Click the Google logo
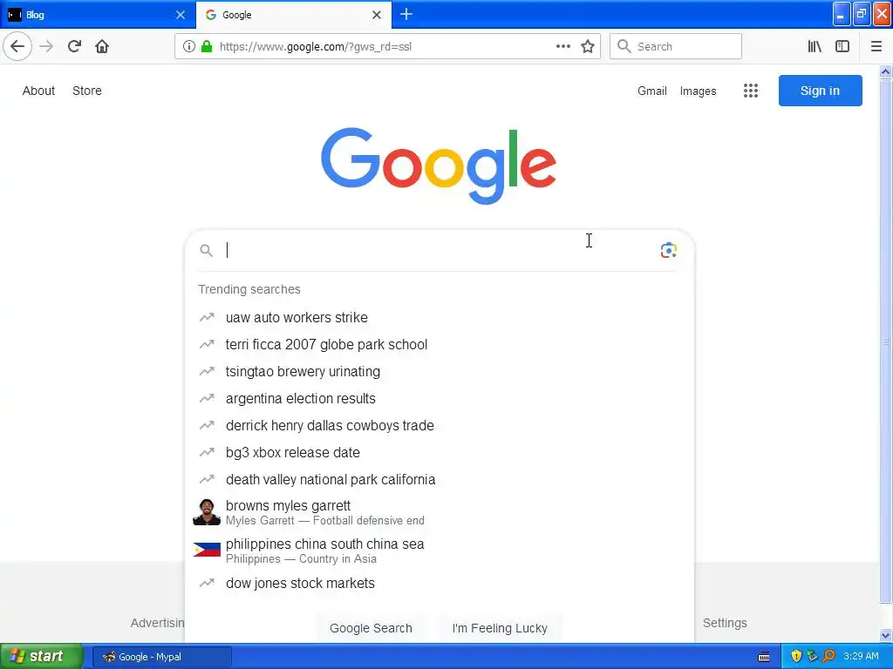 pyautogui.click(x=438, y=165)
